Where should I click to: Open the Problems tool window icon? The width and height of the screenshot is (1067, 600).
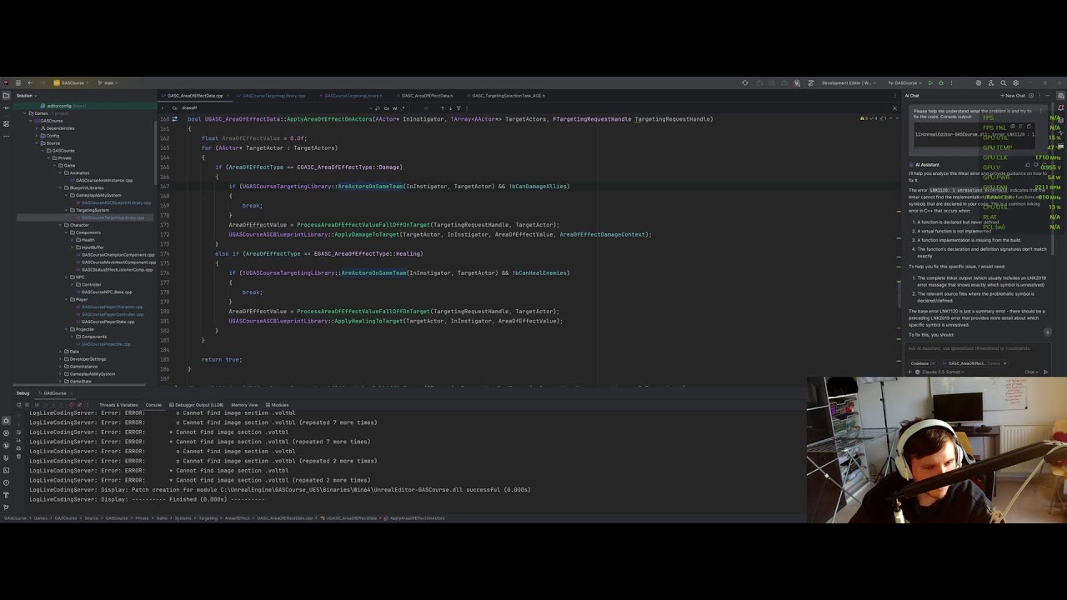point(6,482)
